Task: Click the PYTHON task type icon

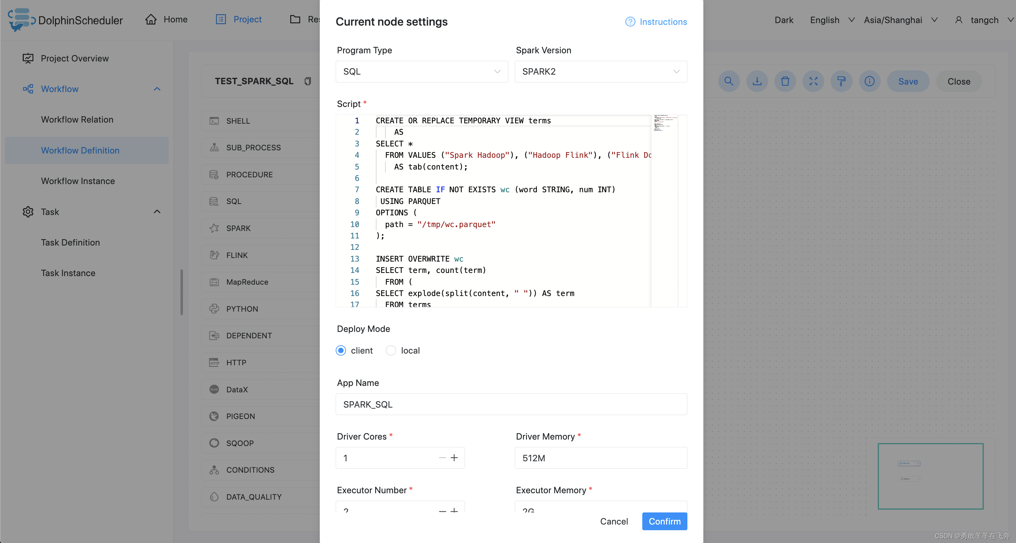Action: pos(214,308)
